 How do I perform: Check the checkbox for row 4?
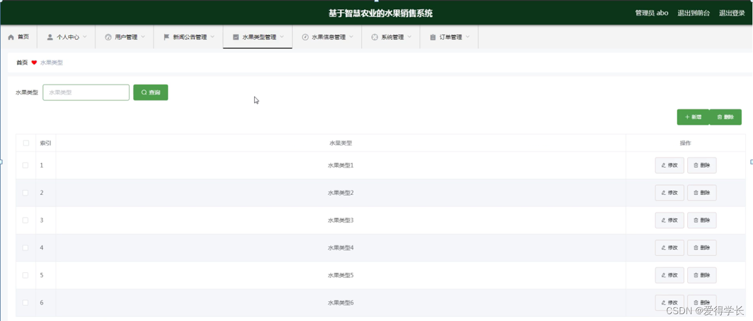pyautogui.click(x=25, y=248)
